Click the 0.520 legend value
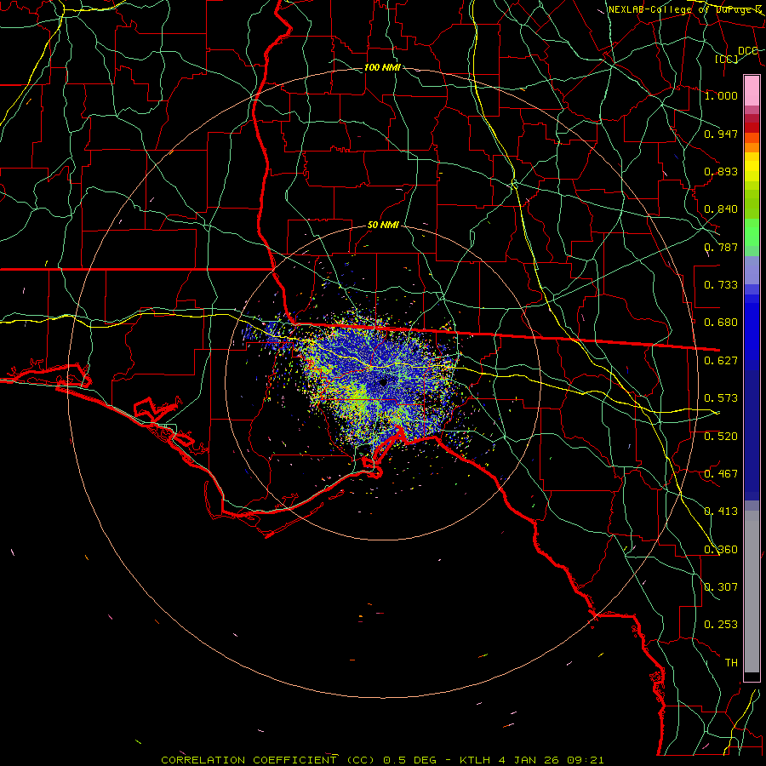This screenshot has width=766, height=766. click(721, 437)
